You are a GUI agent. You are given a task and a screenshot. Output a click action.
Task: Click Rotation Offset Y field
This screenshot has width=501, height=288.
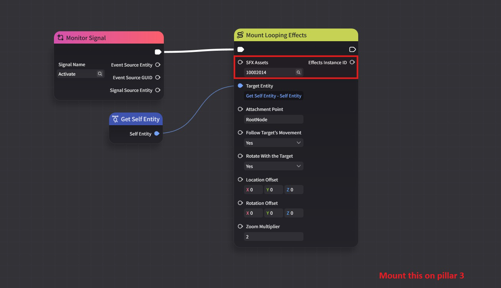coord(274,213)
